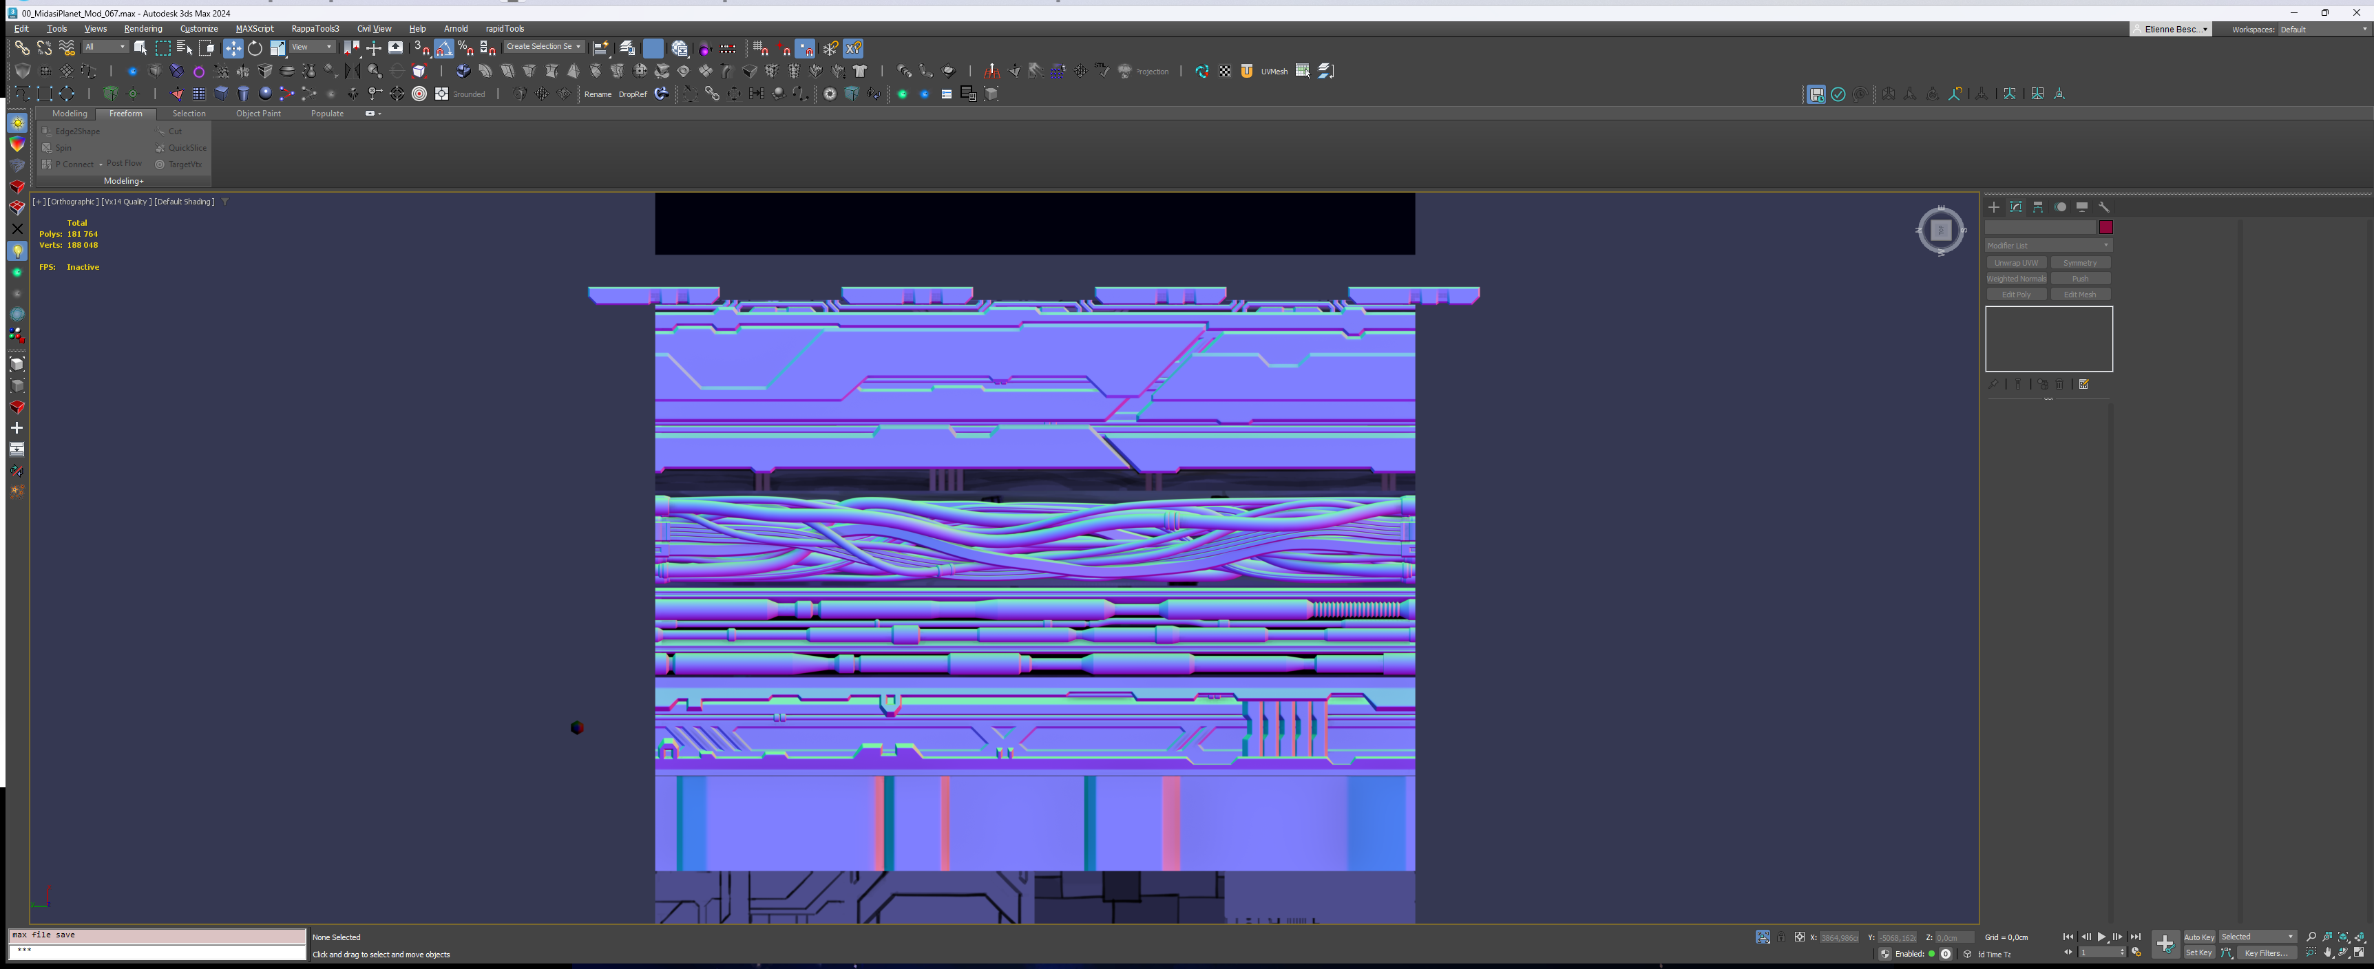The height and width of the screenshot is (969, 2374).
Task: Activate the Select and Move tool
Action: [x=232, y=48]
